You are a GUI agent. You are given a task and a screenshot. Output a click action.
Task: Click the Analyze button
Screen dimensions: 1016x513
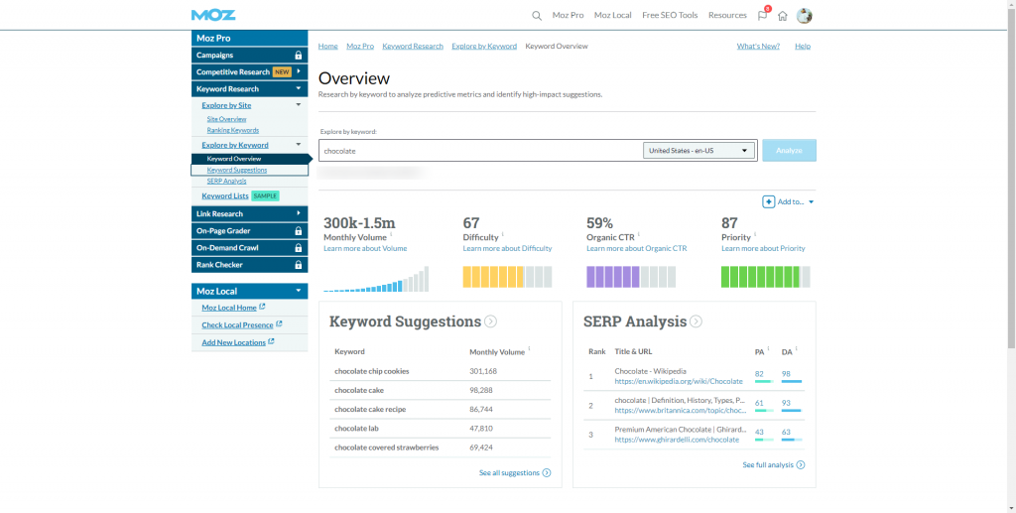[x=789, y=150]
